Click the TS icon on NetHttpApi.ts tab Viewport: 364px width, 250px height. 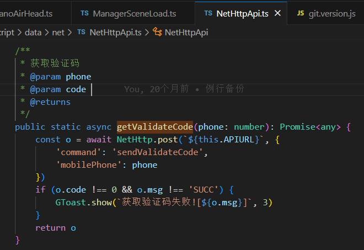pos(208,13)
